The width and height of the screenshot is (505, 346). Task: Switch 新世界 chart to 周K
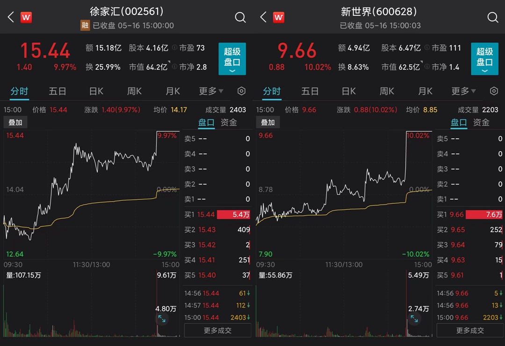tap(387, 92)
